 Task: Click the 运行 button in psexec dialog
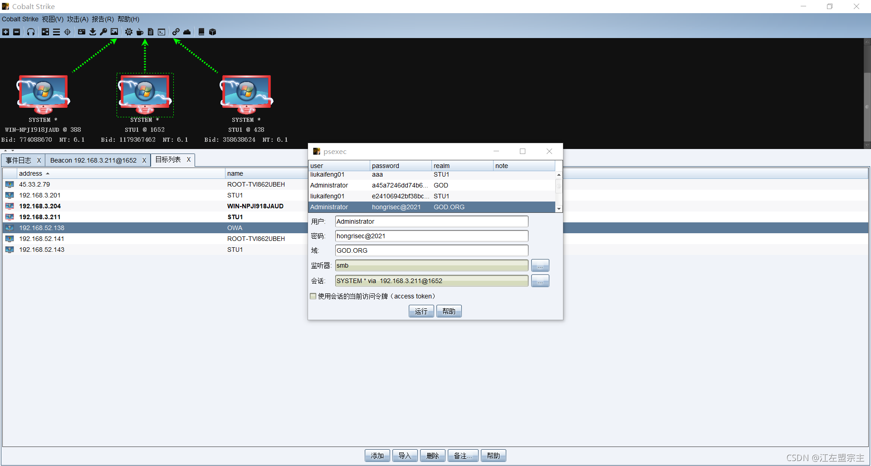coord(421,311)
